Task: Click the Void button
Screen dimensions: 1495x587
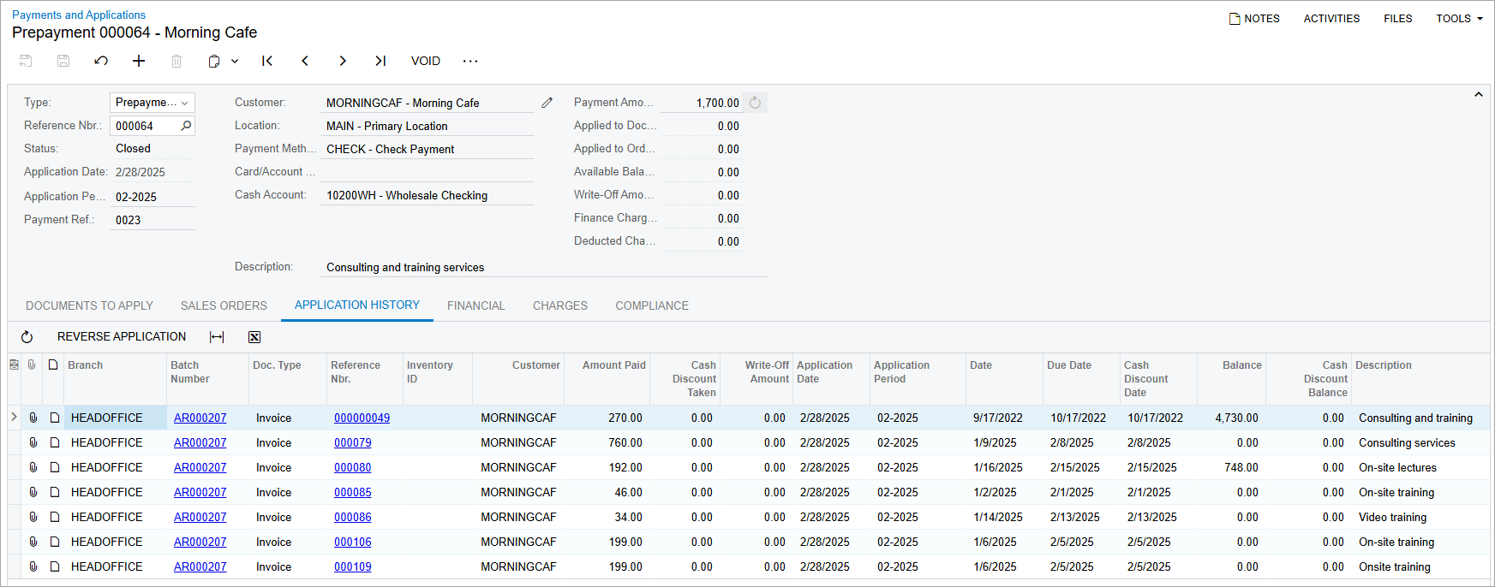Action: tap(425, 61)
